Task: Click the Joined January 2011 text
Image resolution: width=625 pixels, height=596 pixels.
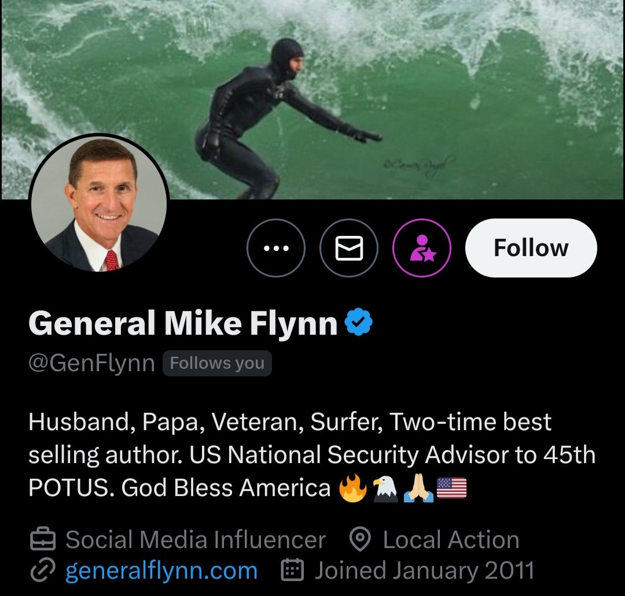Action: coord(424,571)
